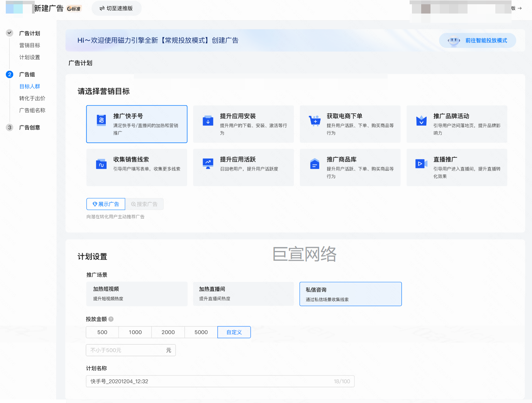The width and height of the screenshot is (532, 403).
Task: Click the 获取电商下单 shopping cart icon
Action: coord(315,121)
